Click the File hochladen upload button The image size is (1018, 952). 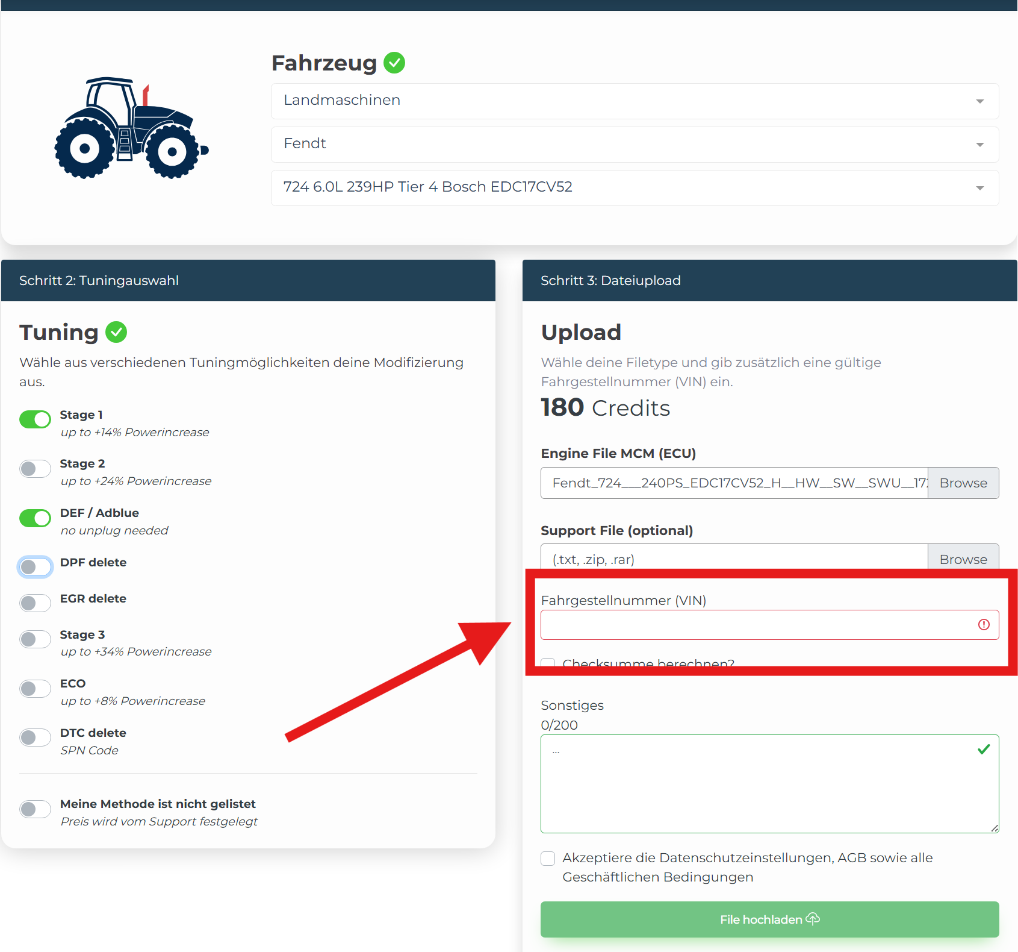(769, 919)
